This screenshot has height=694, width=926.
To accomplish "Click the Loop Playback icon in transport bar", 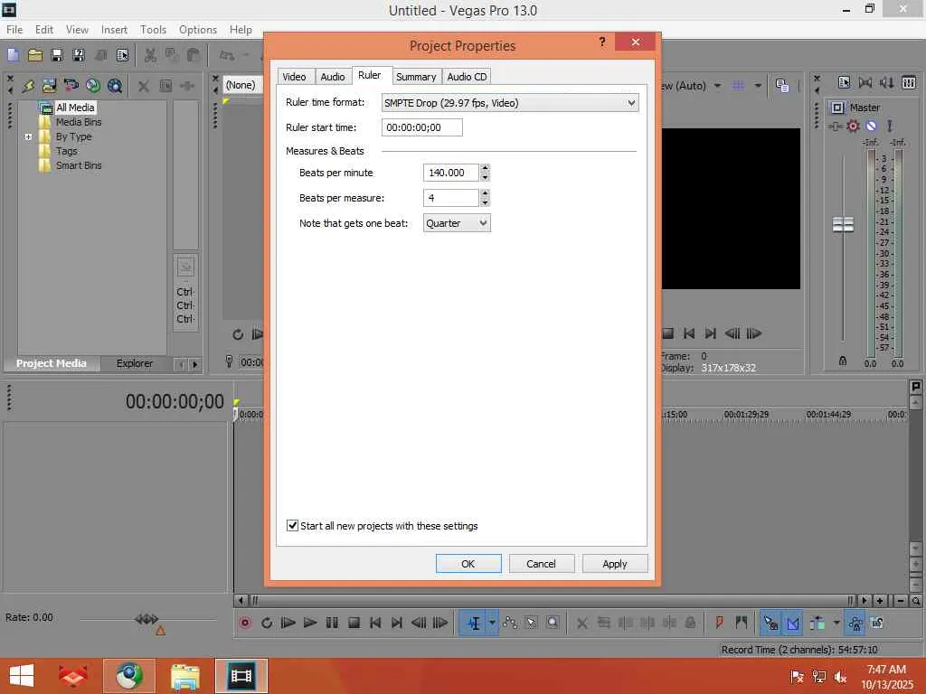I will tap(267, 623).
